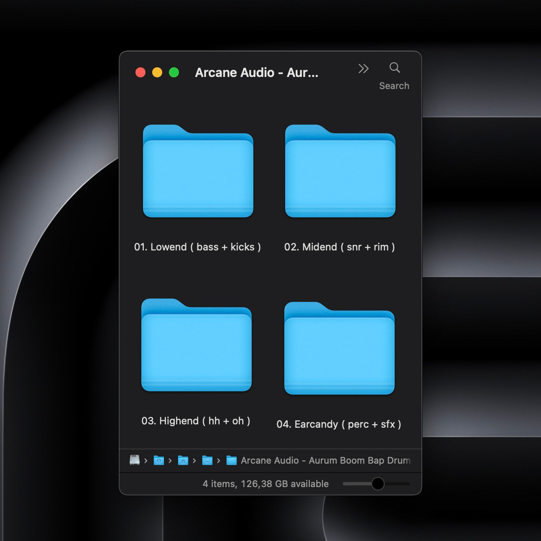
Task: Click the "Search" toolbar label
Action: pos(394,86)
